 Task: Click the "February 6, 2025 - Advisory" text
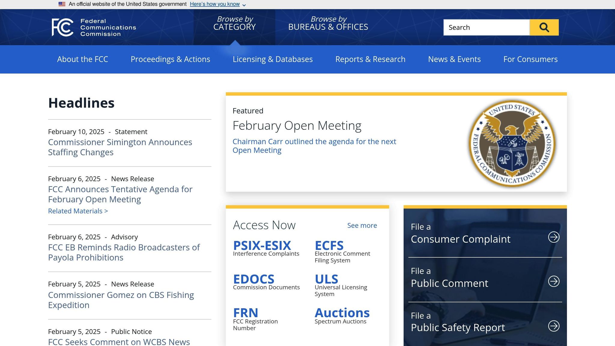coord(93,237)
